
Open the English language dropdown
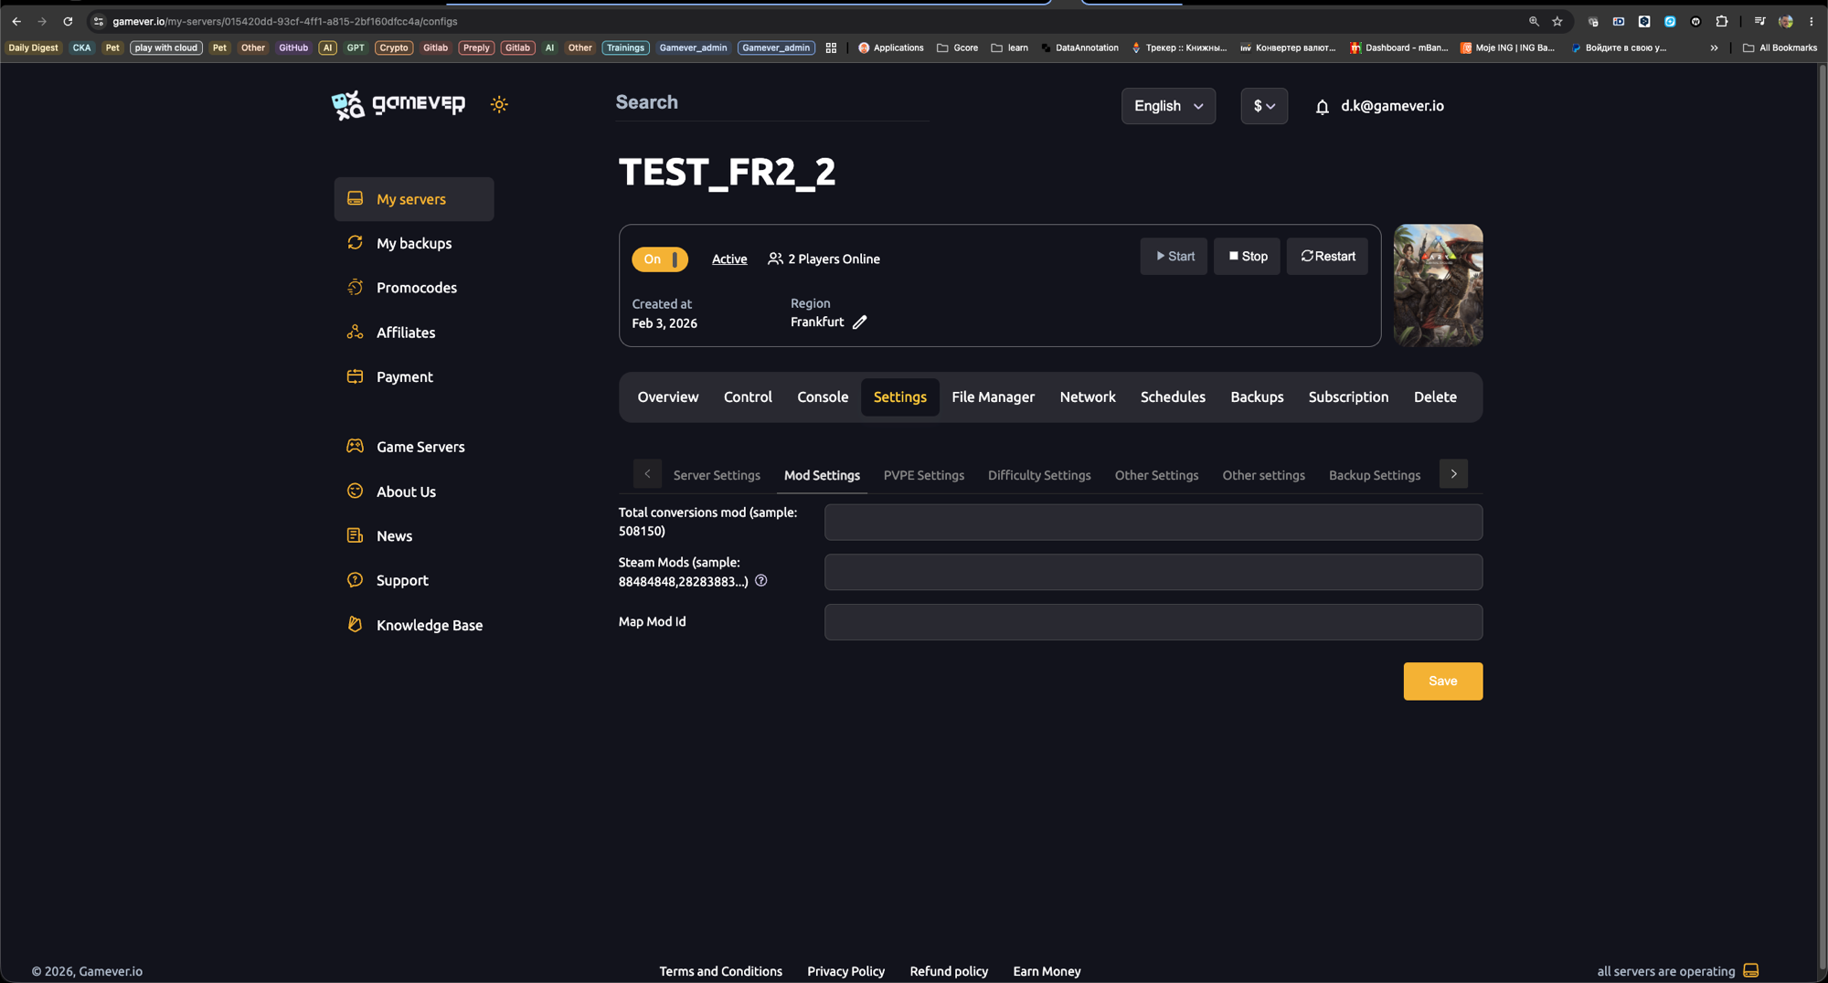(1168, 106)
